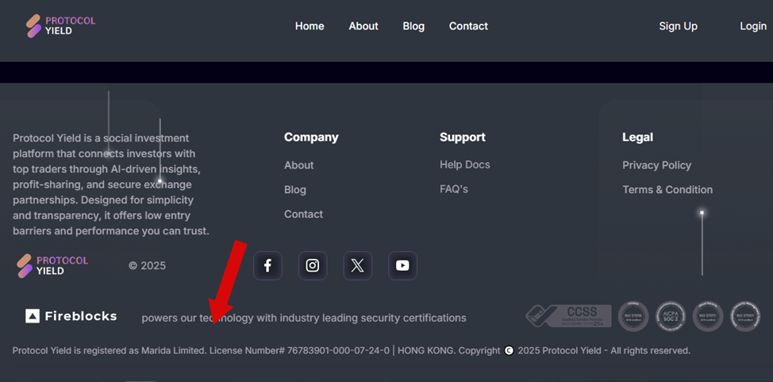The image size is (773, 382).
Task: Click the footer Protocol Yield logo
Action: [x=52, y=265]
